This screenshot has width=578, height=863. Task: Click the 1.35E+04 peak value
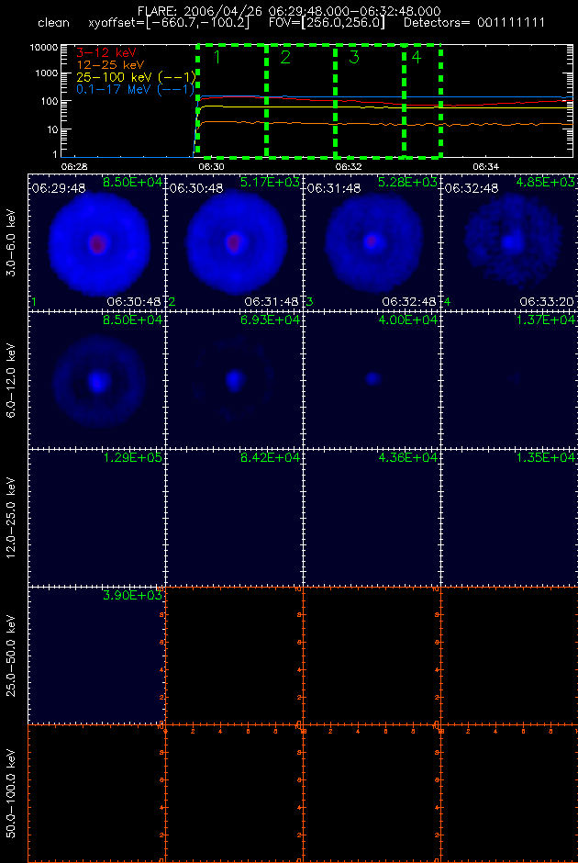coord(546,457)
